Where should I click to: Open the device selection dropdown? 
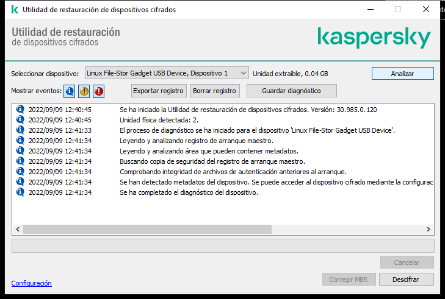[x=167, y=73]
